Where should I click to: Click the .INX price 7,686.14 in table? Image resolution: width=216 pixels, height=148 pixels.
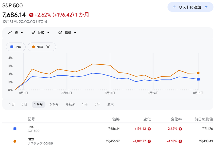coord(114,129)
